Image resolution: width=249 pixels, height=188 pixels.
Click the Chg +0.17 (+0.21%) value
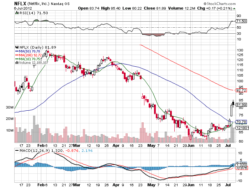click(215, 8)
